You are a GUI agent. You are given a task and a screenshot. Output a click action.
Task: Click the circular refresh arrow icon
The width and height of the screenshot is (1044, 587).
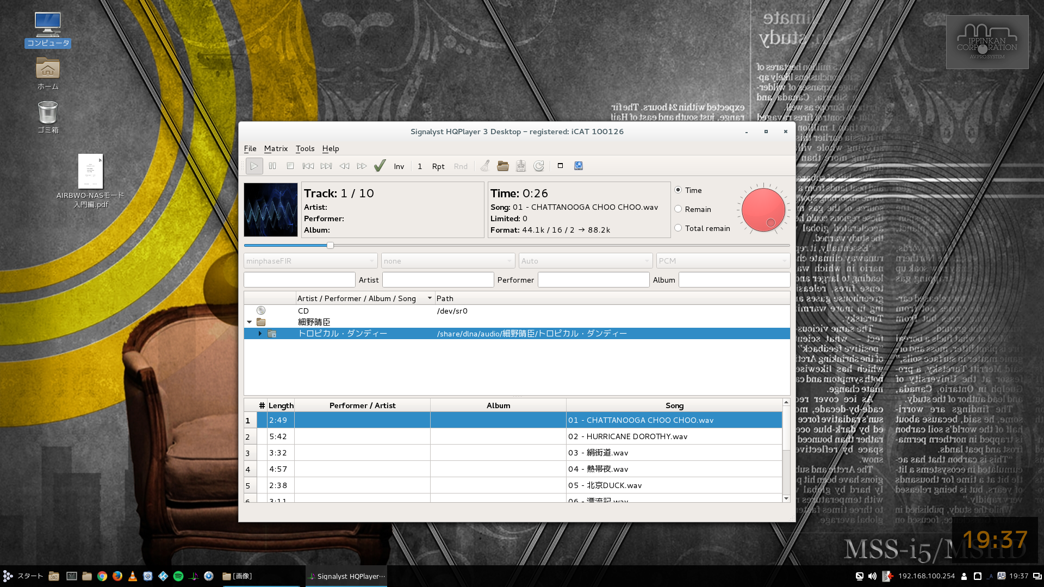pyautogui.click(x=539, y=166)
